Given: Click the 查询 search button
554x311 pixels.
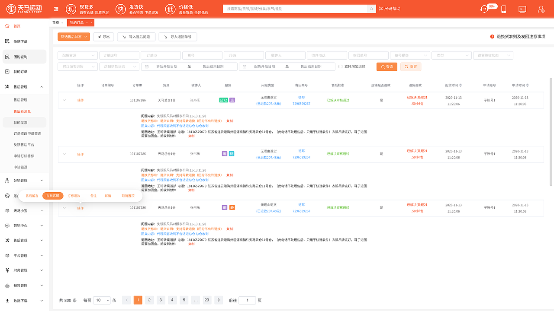Looking at the screenshot, I should (387, 67).
